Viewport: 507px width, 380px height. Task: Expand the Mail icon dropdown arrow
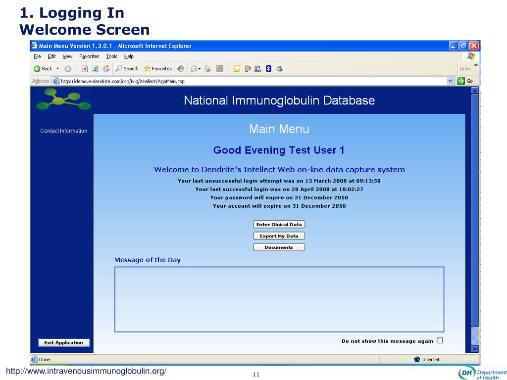[x=200, y=68]
